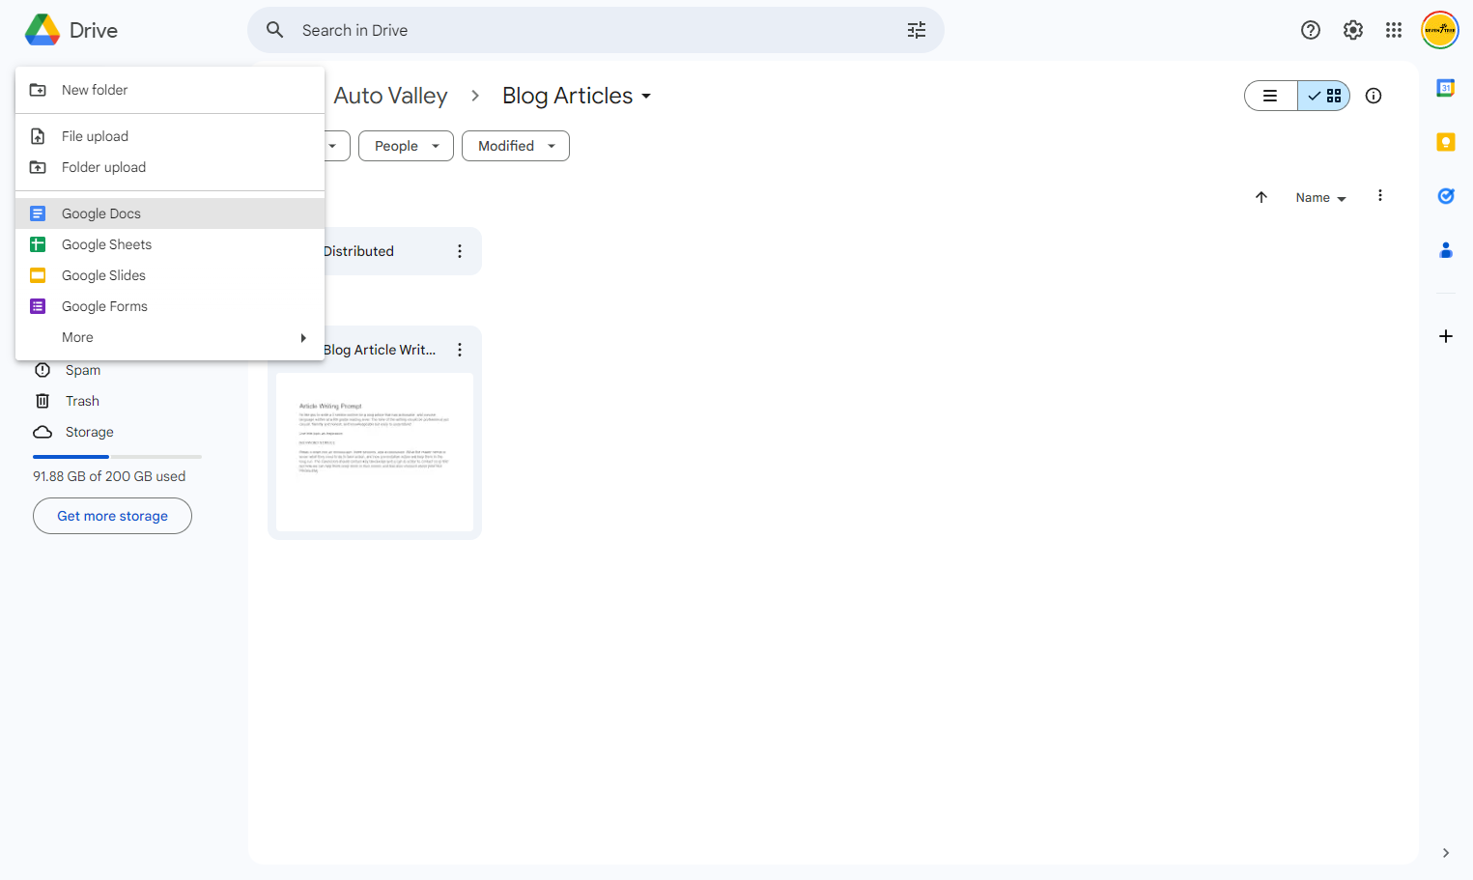Click the Get add-ons plus icon
The height and width of the screenshot is (880, 1473).
tap(1446, 336)
